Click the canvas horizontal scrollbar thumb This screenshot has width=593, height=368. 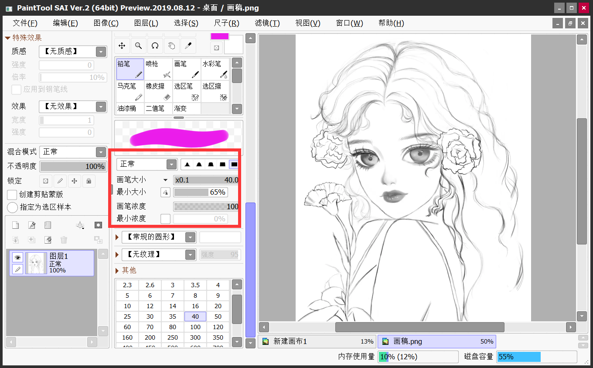(x=419, y=327)
